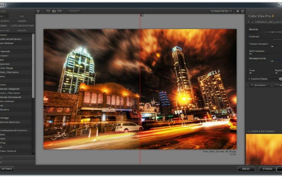Click the Добавить (Add filter) button

click(259, 85)
